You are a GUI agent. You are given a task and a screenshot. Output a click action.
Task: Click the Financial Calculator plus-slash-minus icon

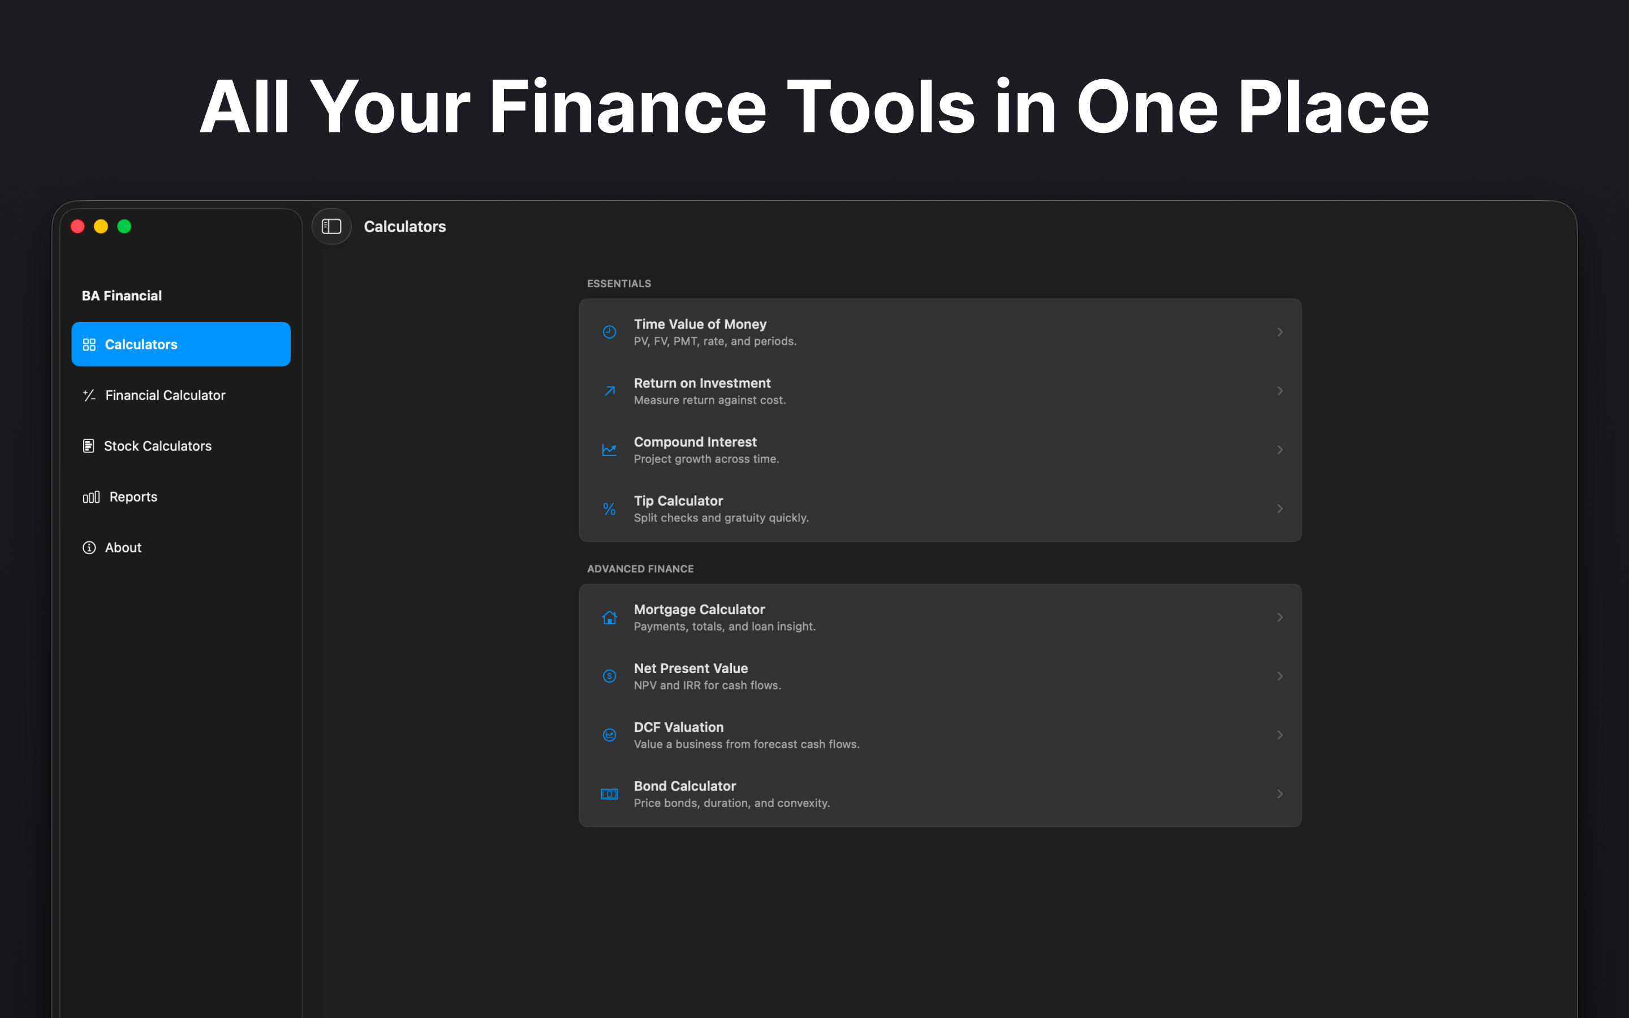tap(89, 395)
